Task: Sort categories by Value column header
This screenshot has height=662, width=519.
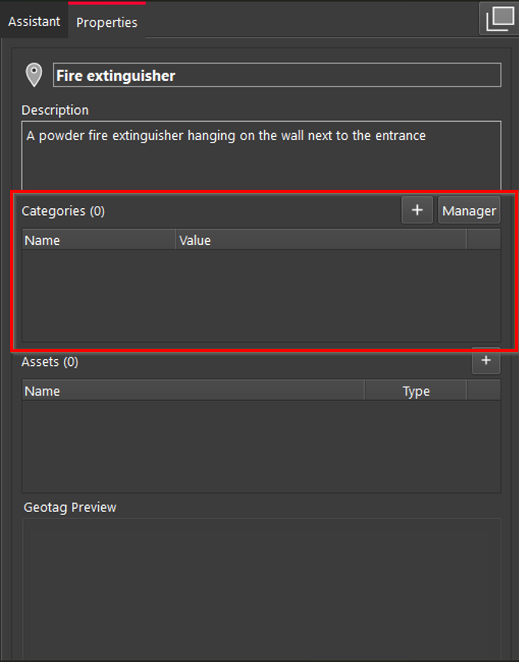Action: tap(321, 240)
